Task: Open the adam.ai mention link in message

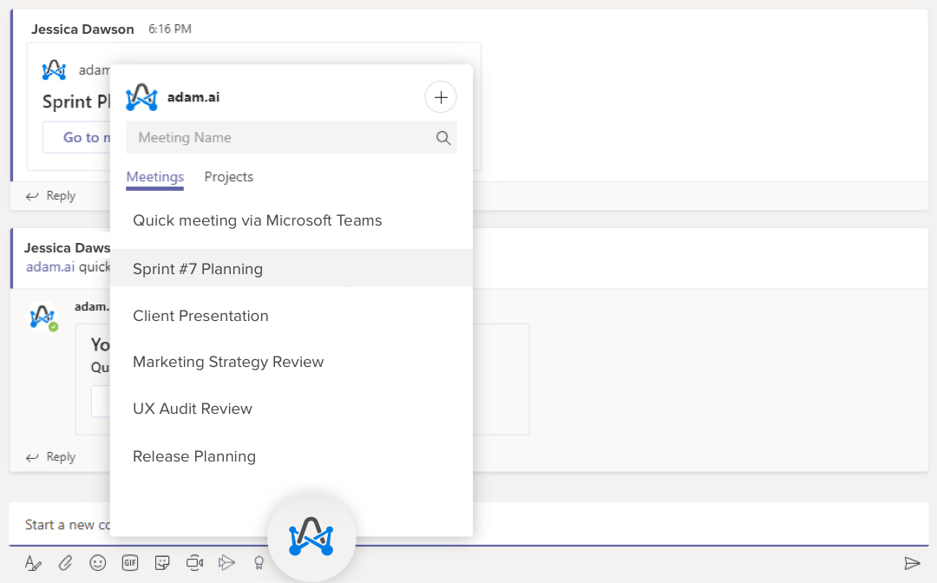Action: click(50, 267)
